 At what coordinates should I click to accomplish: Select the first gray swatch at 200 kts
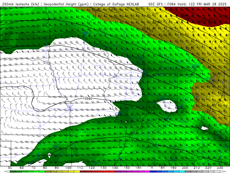point(188,172)
